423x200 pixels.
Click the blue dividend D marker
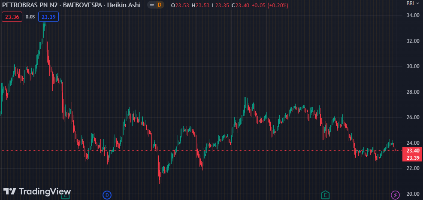click(x=107, y=194)
